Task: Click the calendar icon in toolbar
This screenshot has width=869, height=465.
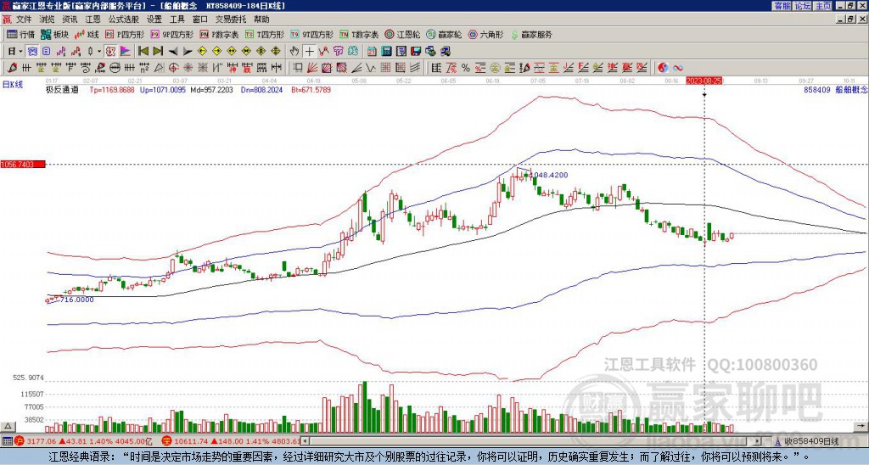Action: [x=372, y=52]
